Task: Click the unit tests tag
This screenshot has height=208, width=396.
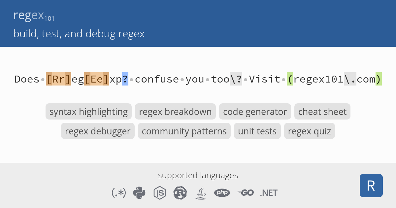Action: pyautogui.click(x=257, y=131)
